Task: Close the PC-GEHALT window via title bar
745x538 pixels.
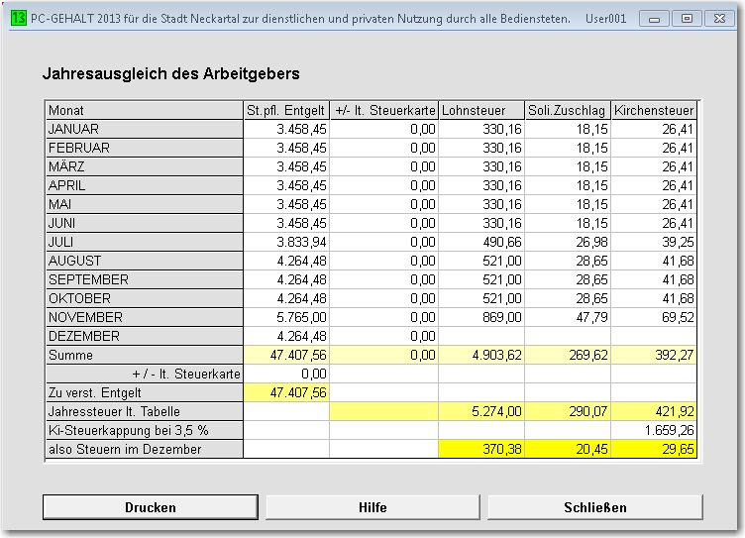Action: (719, 19)
